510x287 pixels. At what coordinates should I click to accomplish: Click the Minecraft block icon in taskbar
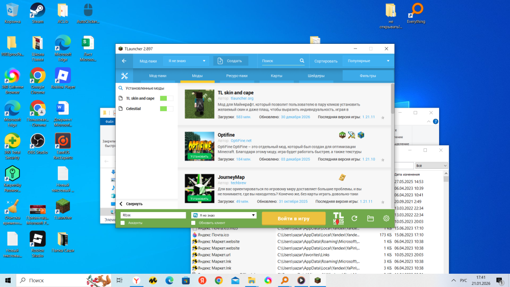pos(318,280)
